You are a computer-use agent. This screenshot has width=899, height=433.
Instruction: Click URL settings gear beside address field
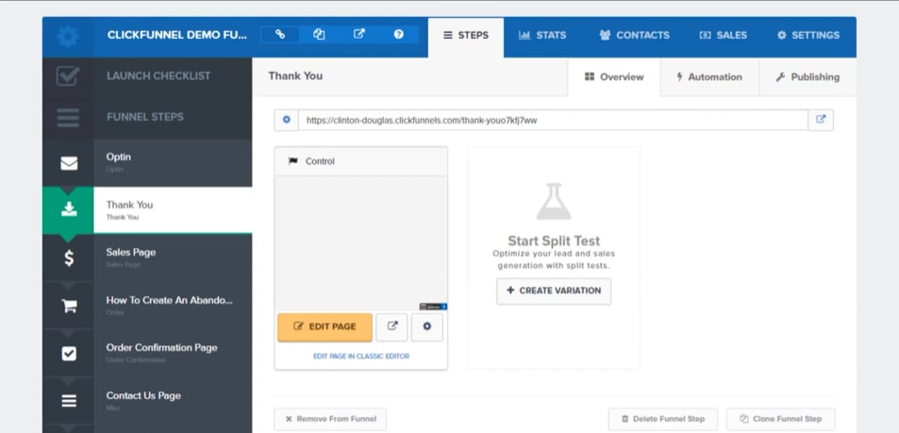[x=287, y=120]
